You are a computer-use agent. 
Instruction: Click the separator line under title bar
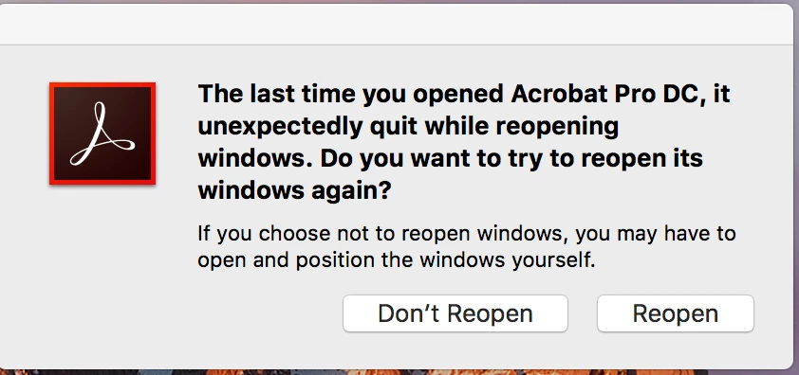point(398,45)
